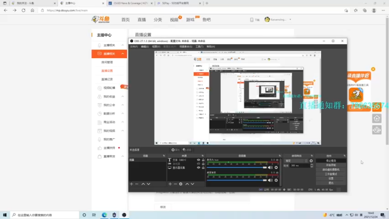389x219 pixels.
Task: Open OBS 帮助(H) menu
Action: pyautogui.click(x=211, y=47)
